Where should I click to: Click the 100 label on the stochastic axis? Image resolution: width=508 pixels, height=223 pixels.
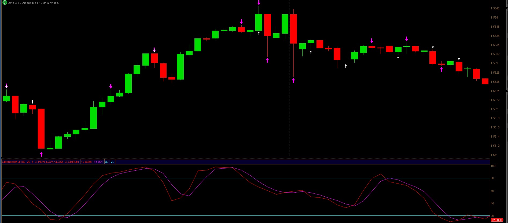pyautogui.click(x=493, y=166)
